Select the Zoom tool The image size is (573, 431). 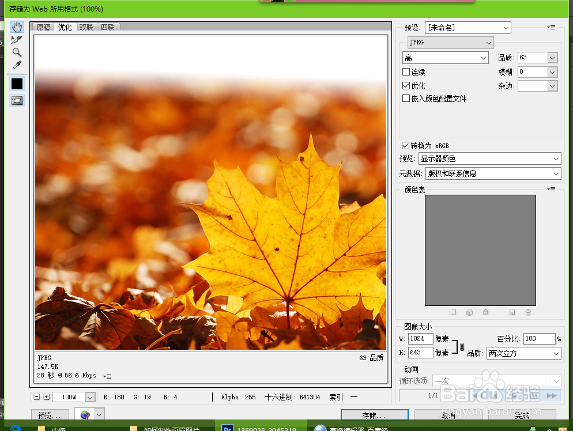click(x=17, y=52)
